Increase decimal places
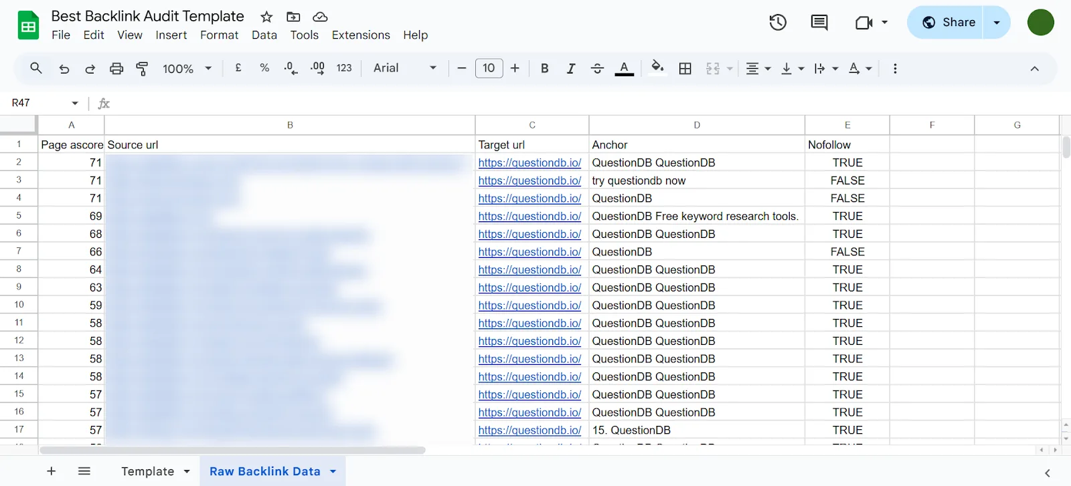The width and height of the screenshot is (1071, 486). (x=318, y=68)
